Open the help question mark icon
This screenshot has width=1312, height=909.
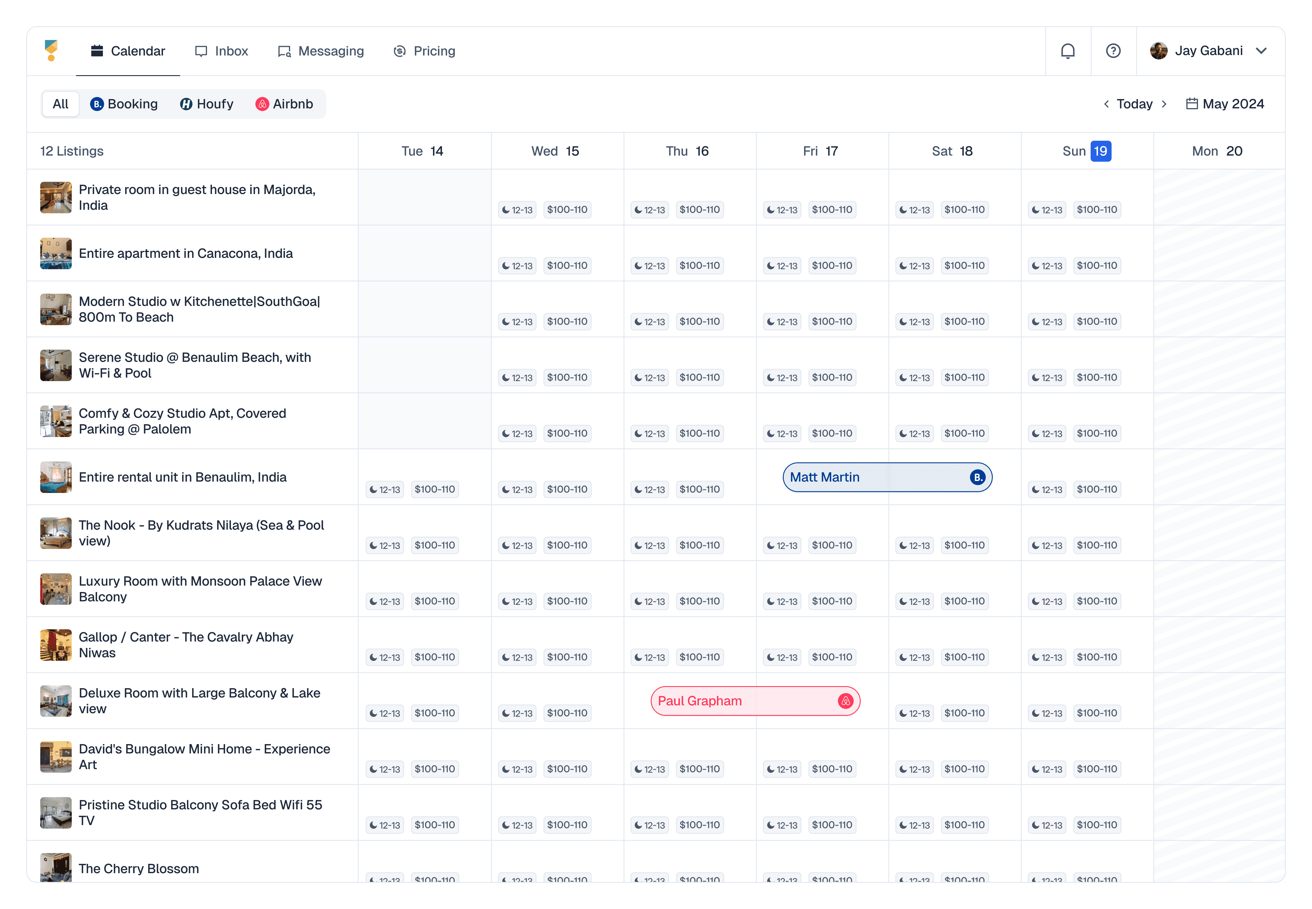coord(1113,51)
